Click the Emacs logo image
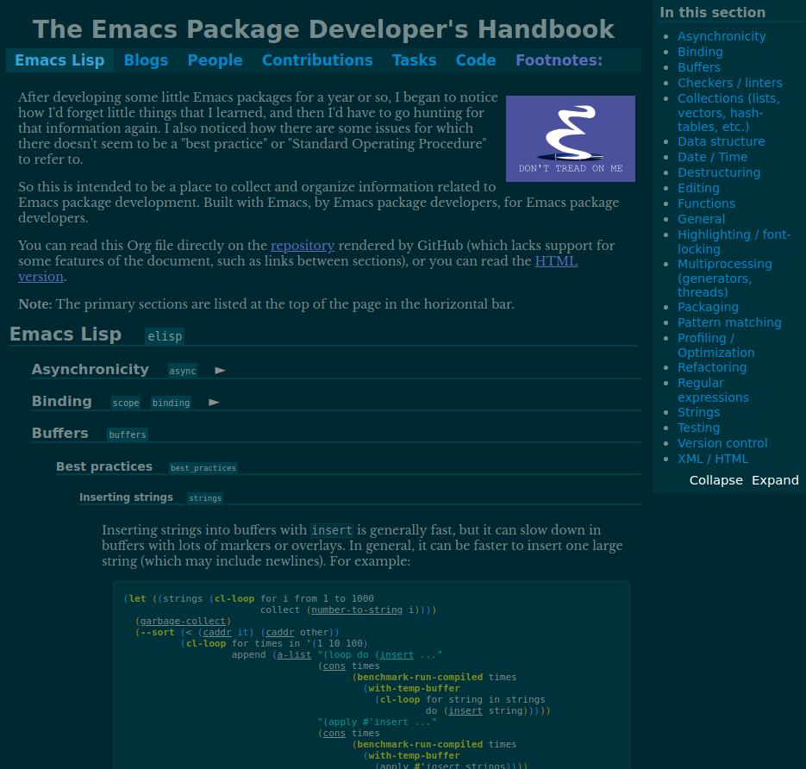 (x=570, y=139)
